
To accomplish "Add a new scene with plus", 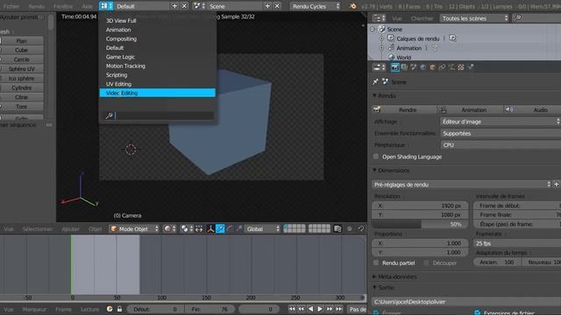I will click(x=267, y=6).
